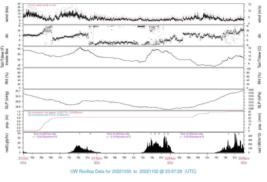
Task: Click '1008' tick on SLP hPa axis
Action: point(251,109)
